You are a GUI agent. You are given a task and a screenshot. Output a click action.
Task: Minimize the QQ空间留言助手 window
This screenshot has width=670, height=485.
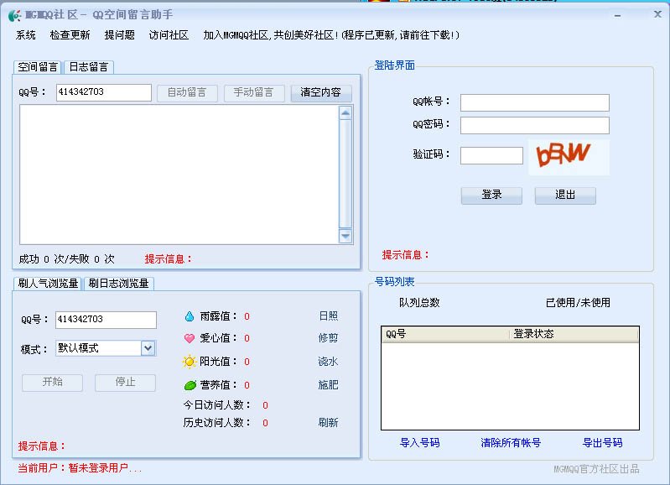tap(617, 15)
